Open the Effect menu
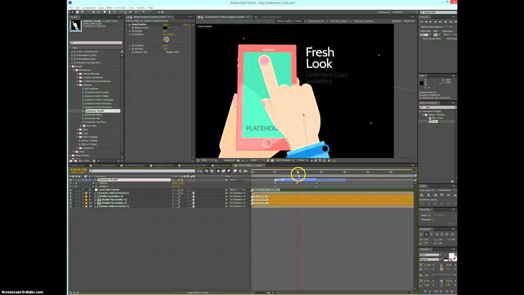Screen dimensions: 524x295 pyautogui.click(x=110, y=8)
